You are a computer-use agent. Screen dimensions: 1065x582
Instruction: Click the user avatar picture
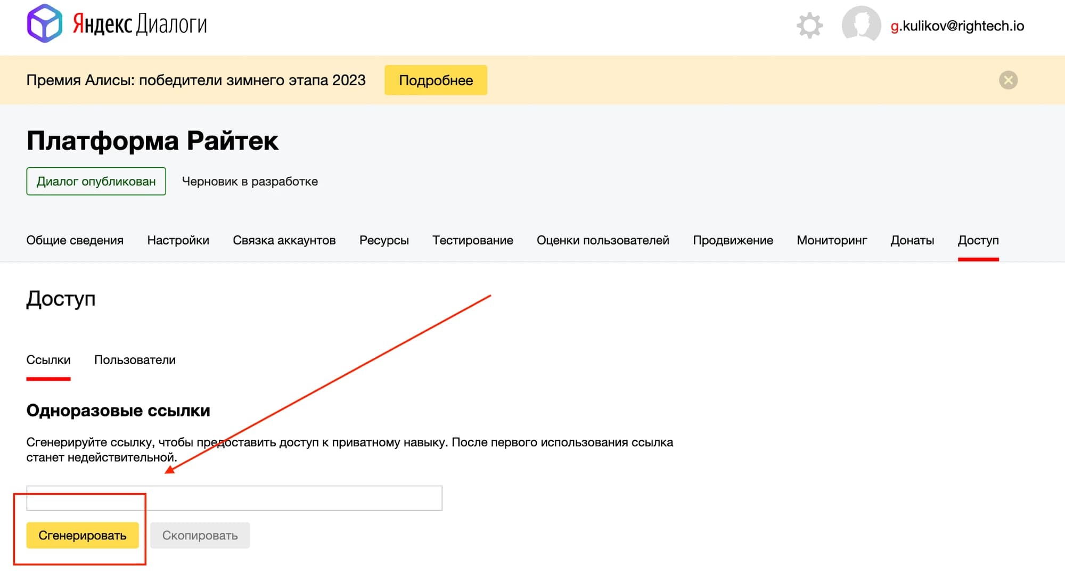tap(861, 24)
